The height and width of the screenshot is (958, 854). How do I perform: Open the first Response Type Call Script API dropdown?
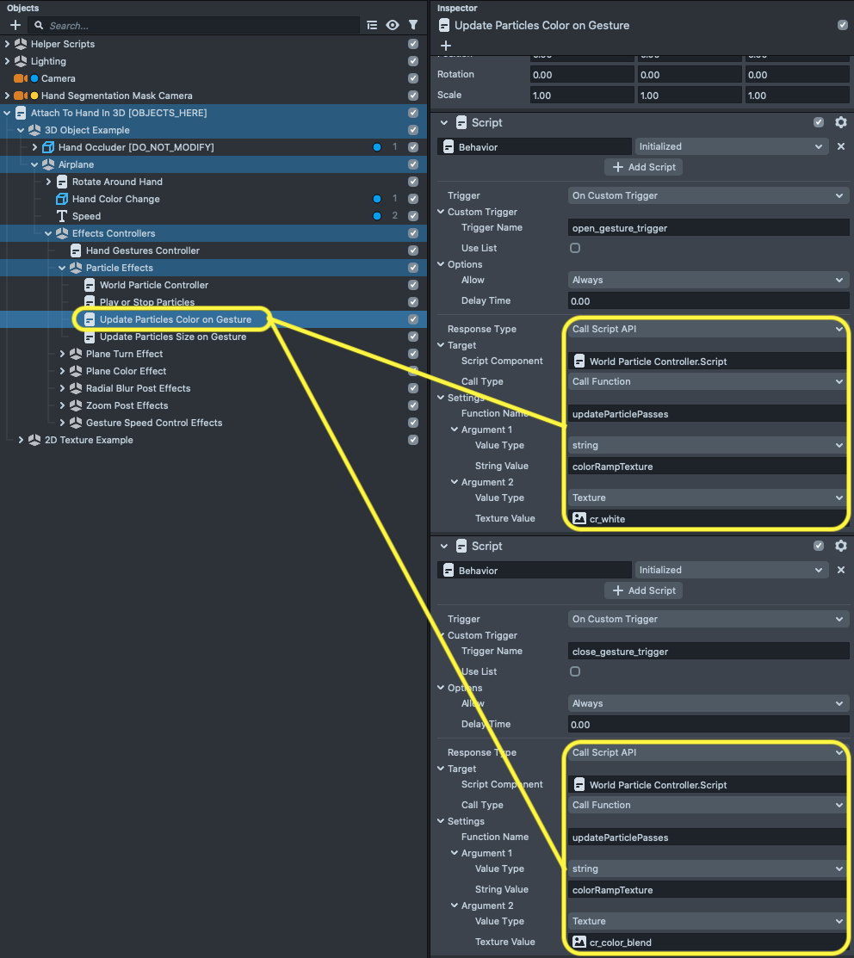click(x=709, y=329)
